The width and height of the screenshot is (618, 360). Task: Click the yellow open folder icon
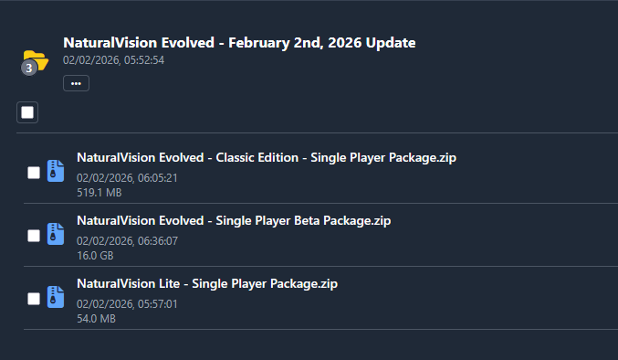37,60
